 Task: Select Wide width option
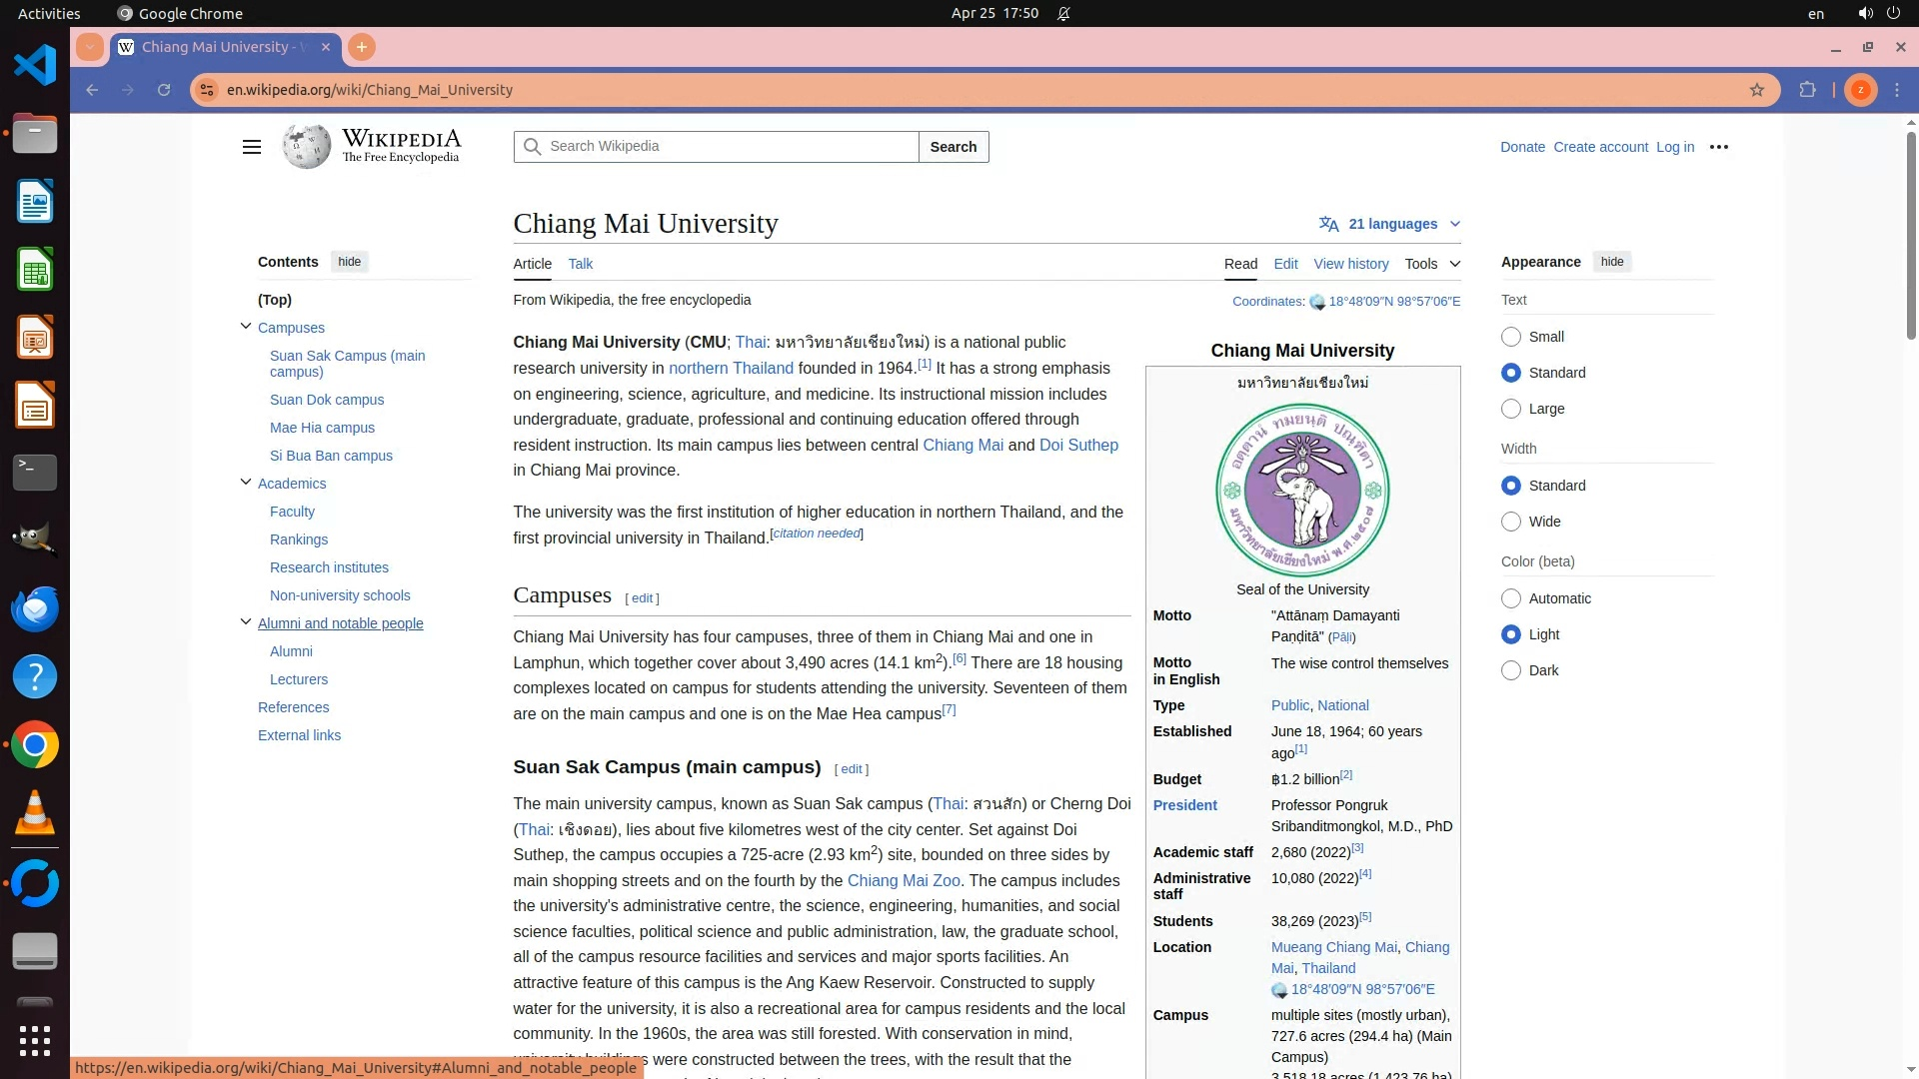pyautogui.click(x=1511, y=522)
